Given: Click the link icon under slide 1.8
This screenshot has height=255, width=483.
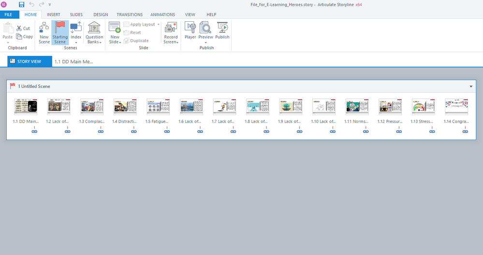Looking at the screenshot, I should (266, 131).
